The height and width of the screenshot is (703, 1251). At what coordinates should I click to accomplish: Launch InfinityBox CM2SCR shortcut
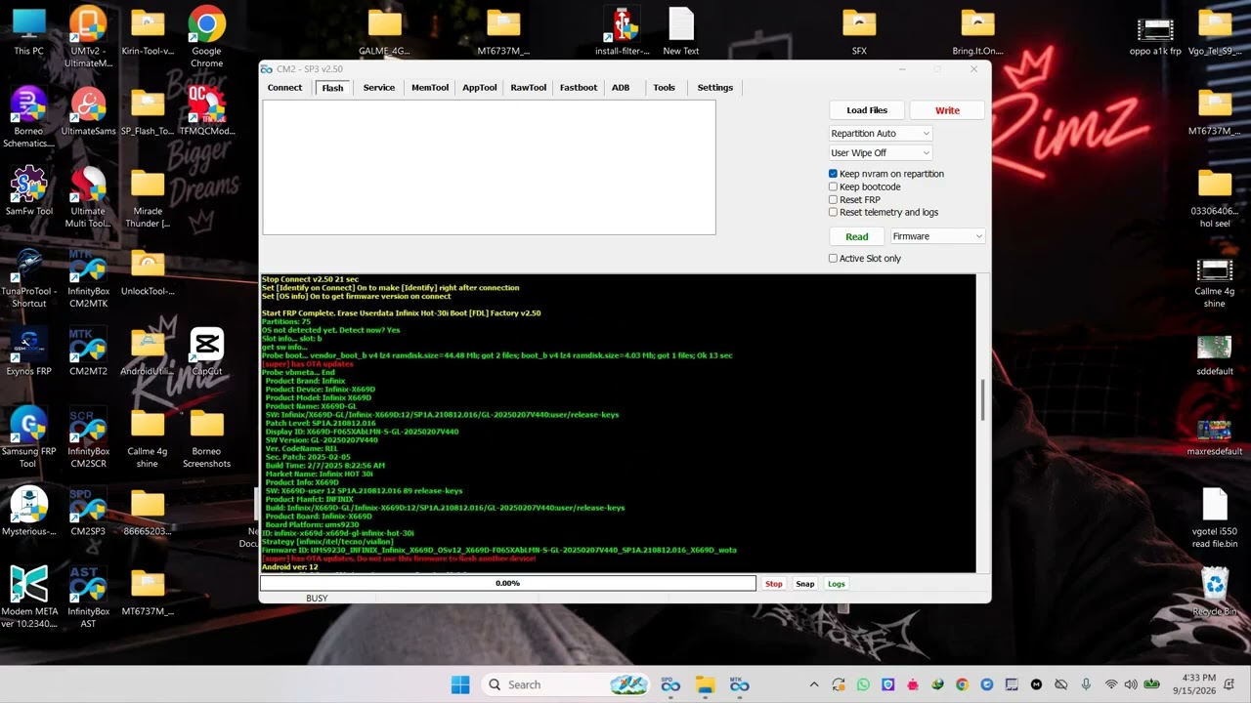(x=88, y=437)
